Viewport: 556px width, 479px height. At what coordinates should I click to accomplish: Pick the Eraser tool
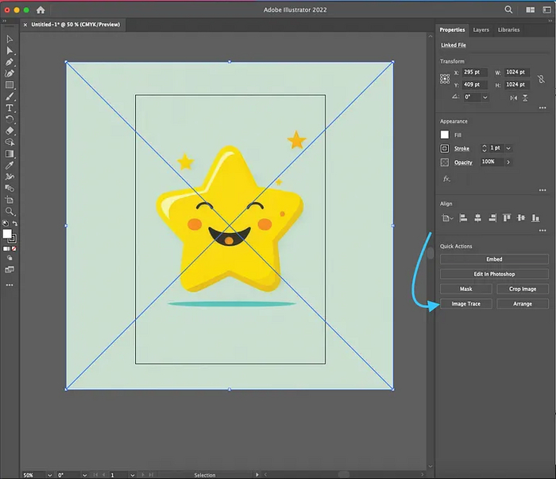tap(10, 130)
